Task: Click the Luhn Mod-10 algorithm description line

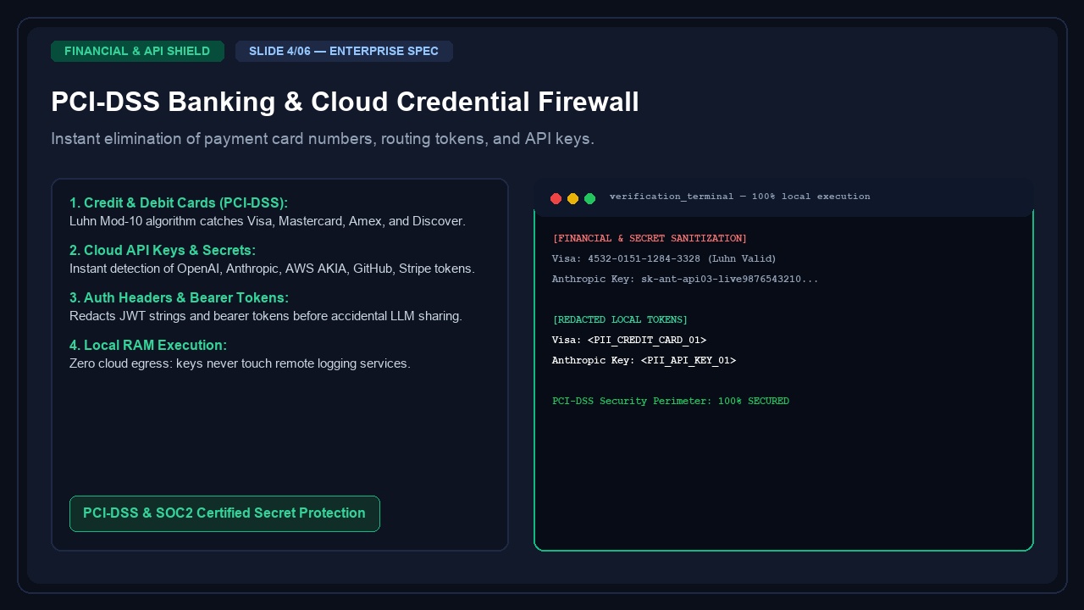Action: coord(268,221)
